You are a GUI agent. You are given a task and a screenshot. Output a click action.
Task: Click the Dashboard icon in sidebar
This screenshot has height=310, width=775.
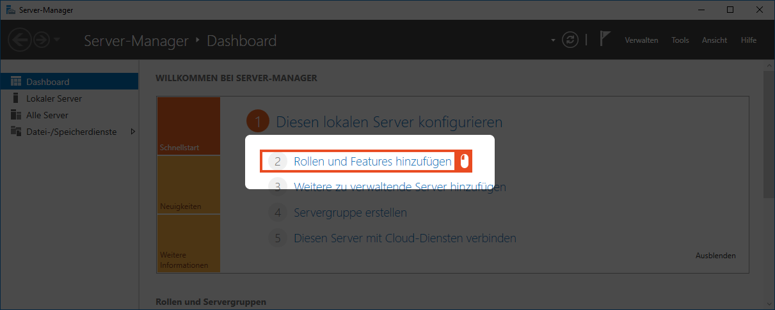point(16,82)
